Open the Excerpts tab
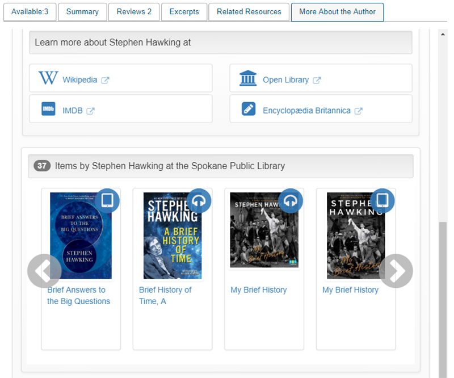454x378 pixels. tap(184, 12)
